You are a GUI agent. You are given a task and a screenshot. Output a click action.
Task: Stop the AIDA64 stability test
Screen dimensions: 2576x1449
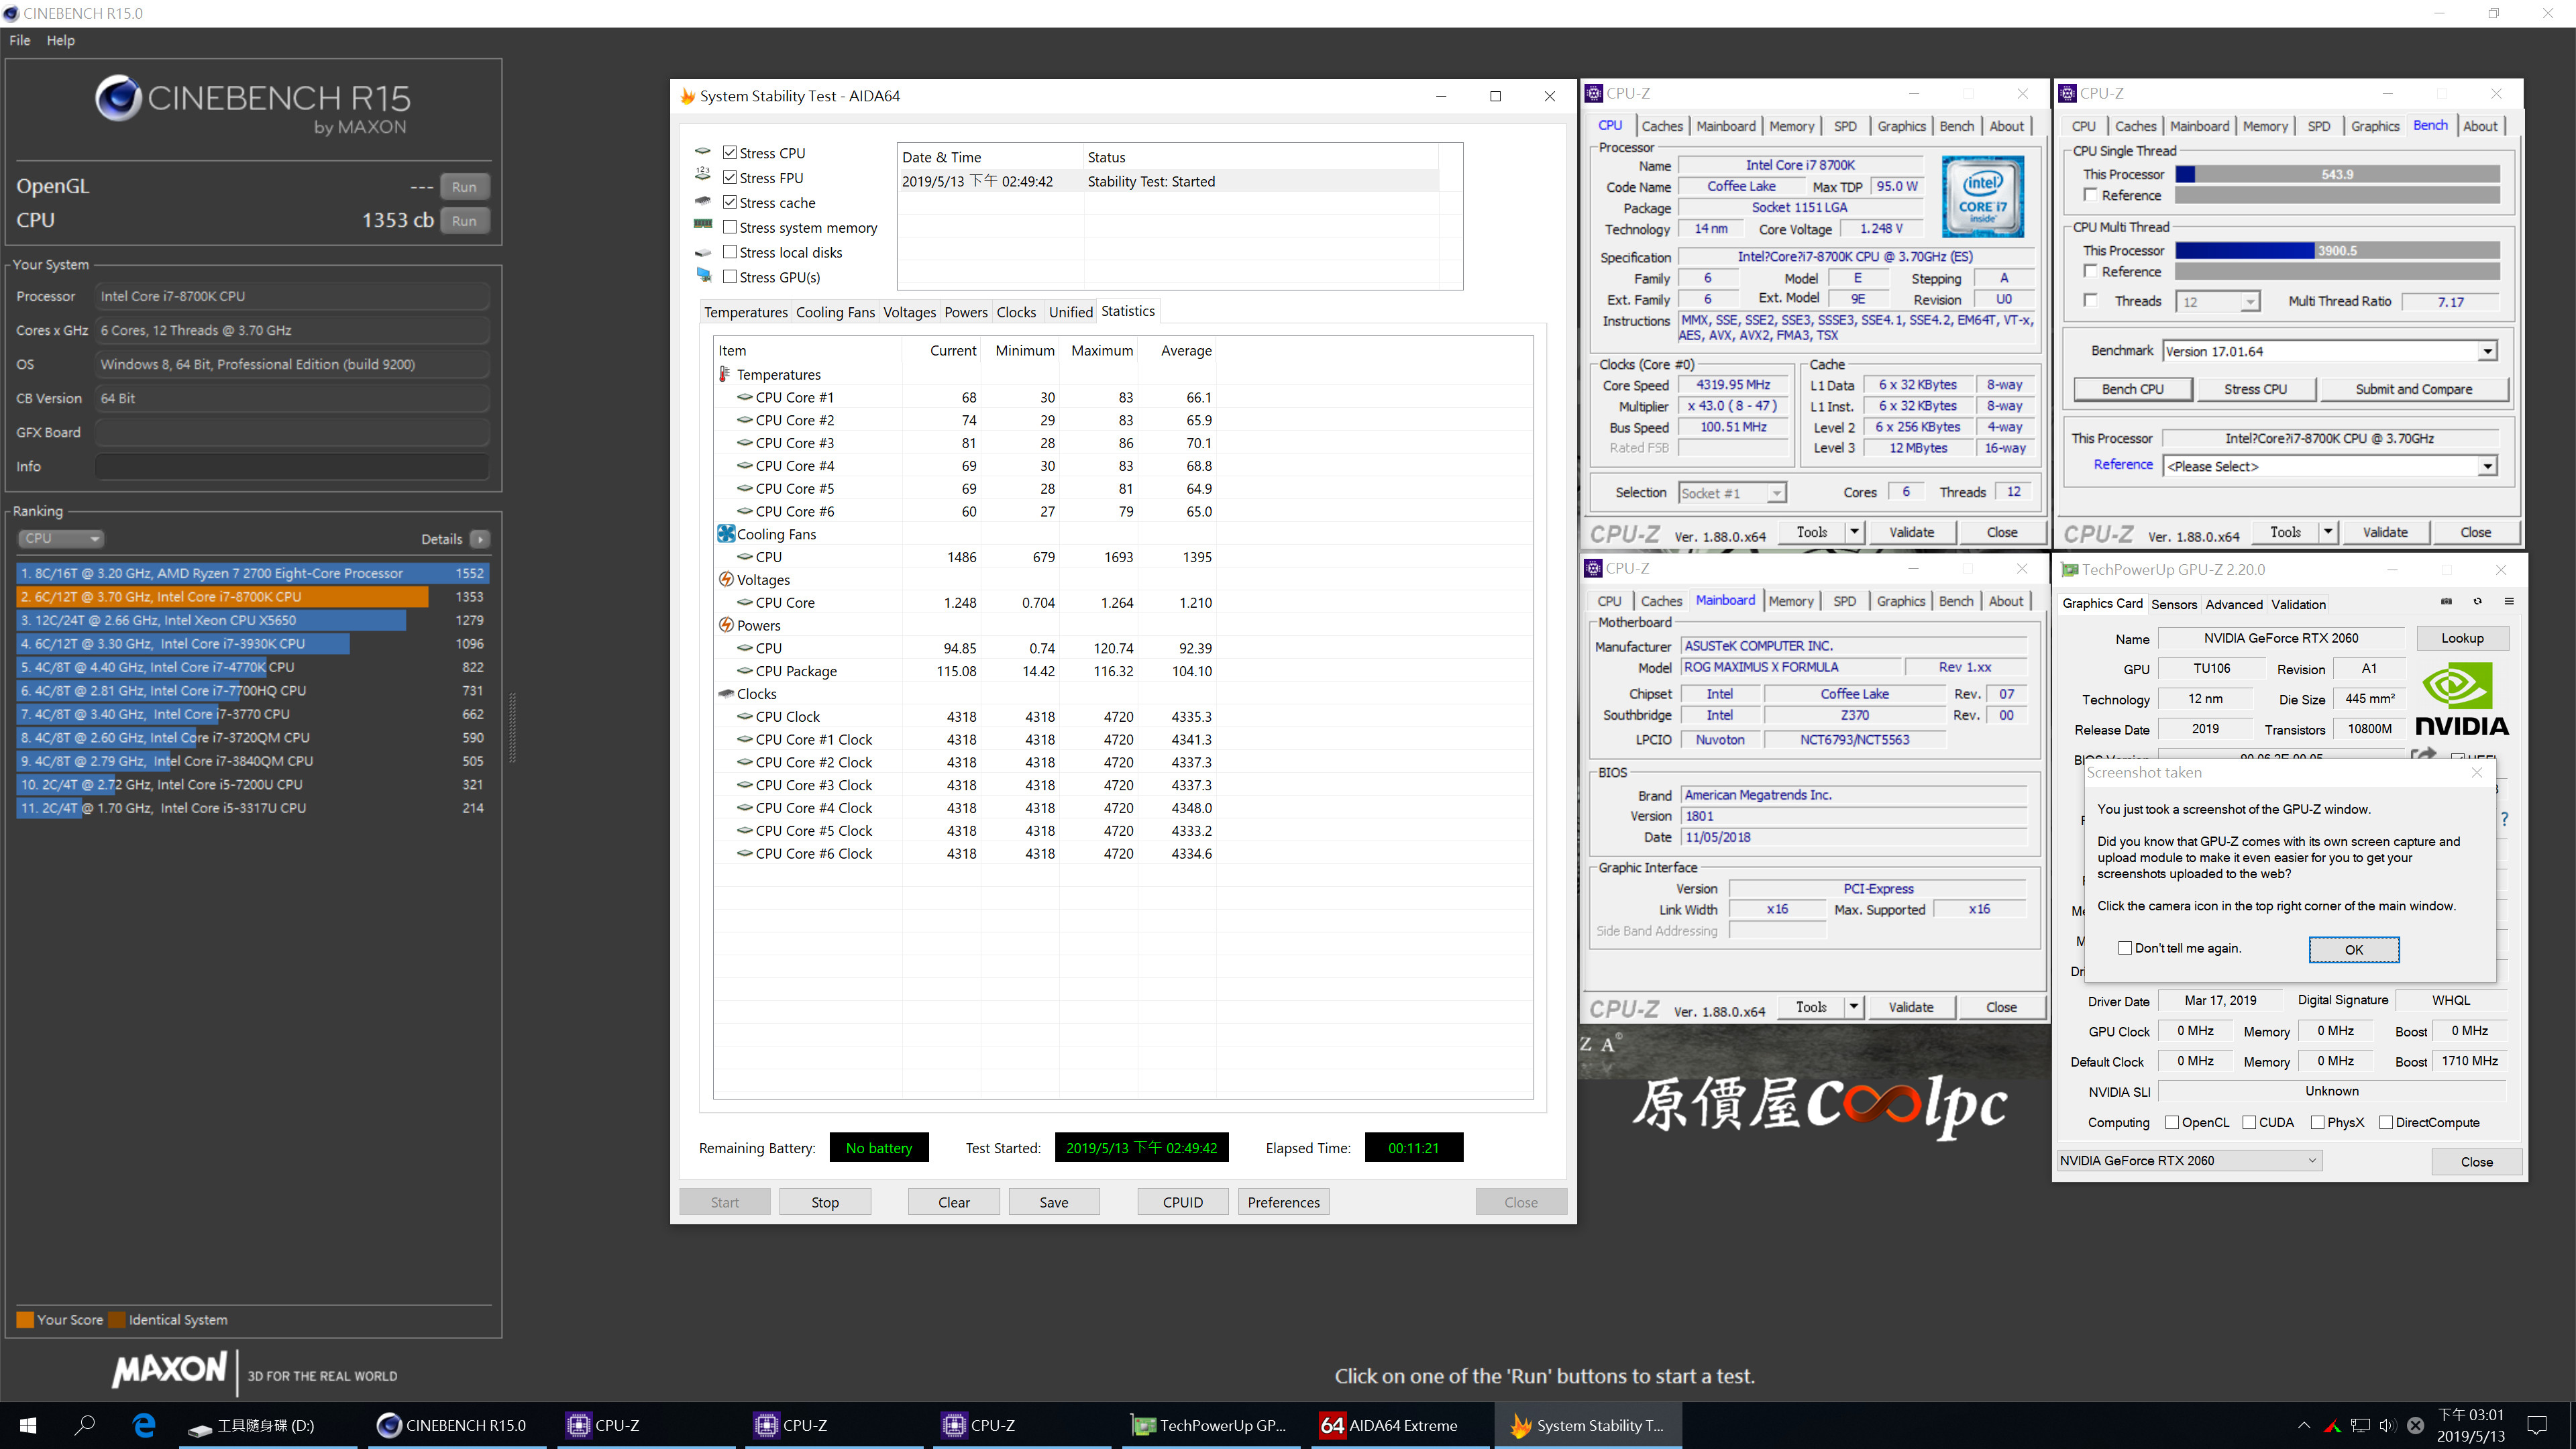point(825,1202)
